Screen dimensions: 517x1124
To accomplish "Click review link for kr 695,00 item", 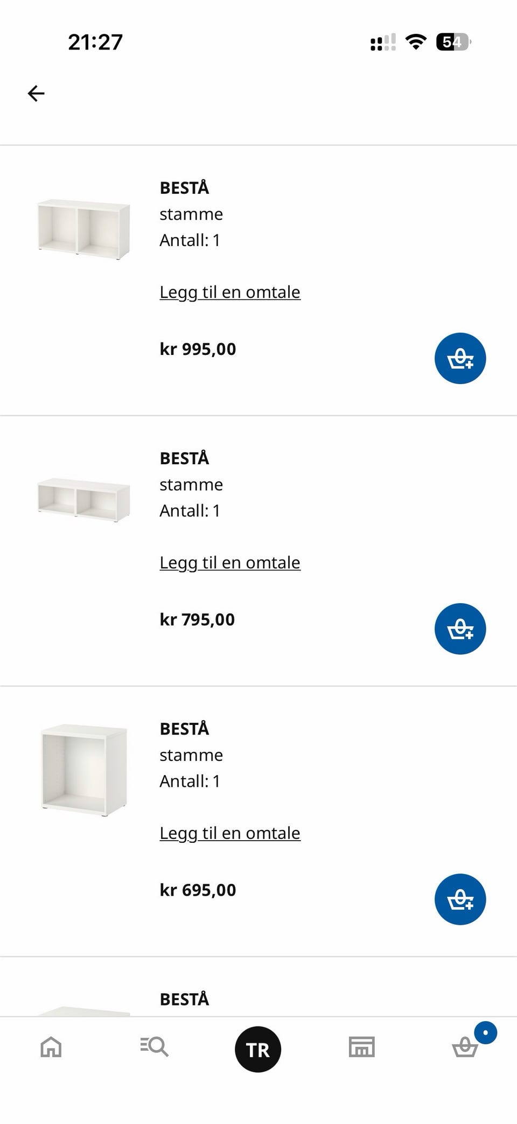I will coord(230,833).
